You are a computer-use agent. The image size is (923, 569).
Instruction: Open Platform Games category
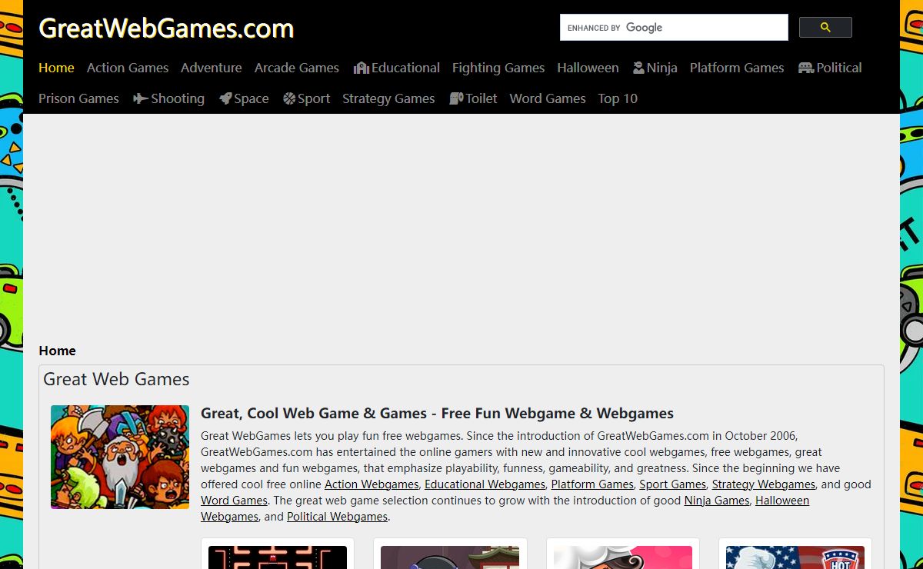tap(737, 68)
